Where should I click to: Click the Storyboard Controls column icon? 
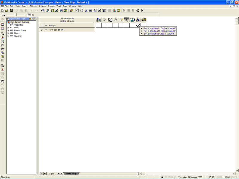(x=110, y=20)
